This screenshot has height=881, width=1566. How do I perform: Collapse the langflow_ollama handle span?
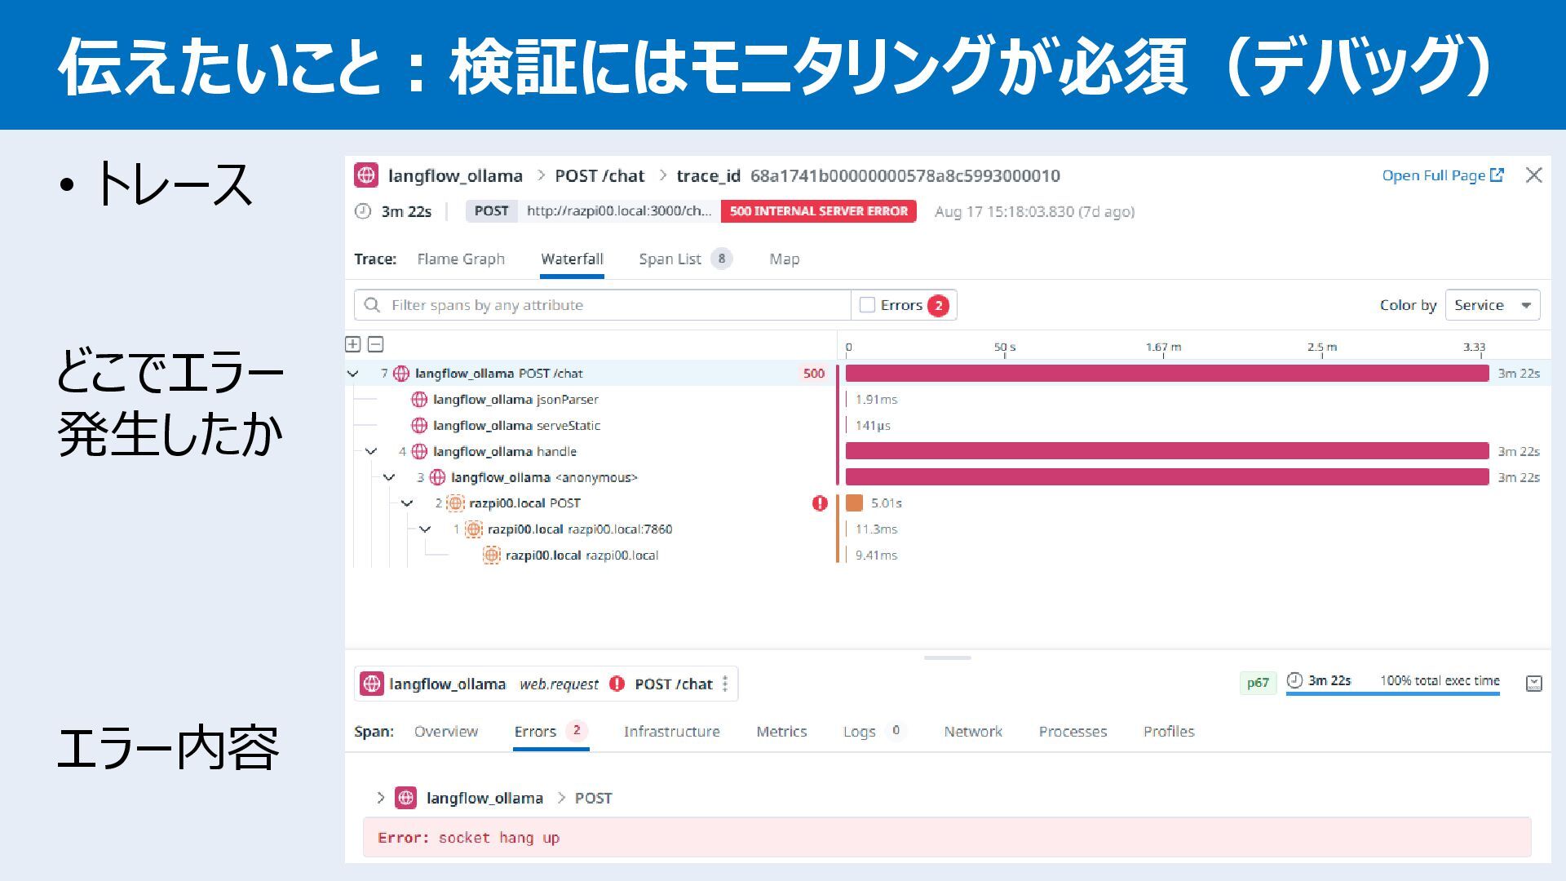click(371, 451)
